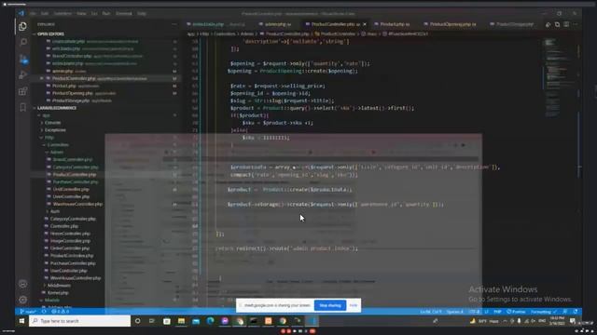The image size is (597, 335).
Task: Switch to VS Code taskbar icon
Action: pyautogui.click(x=312, y=321)
